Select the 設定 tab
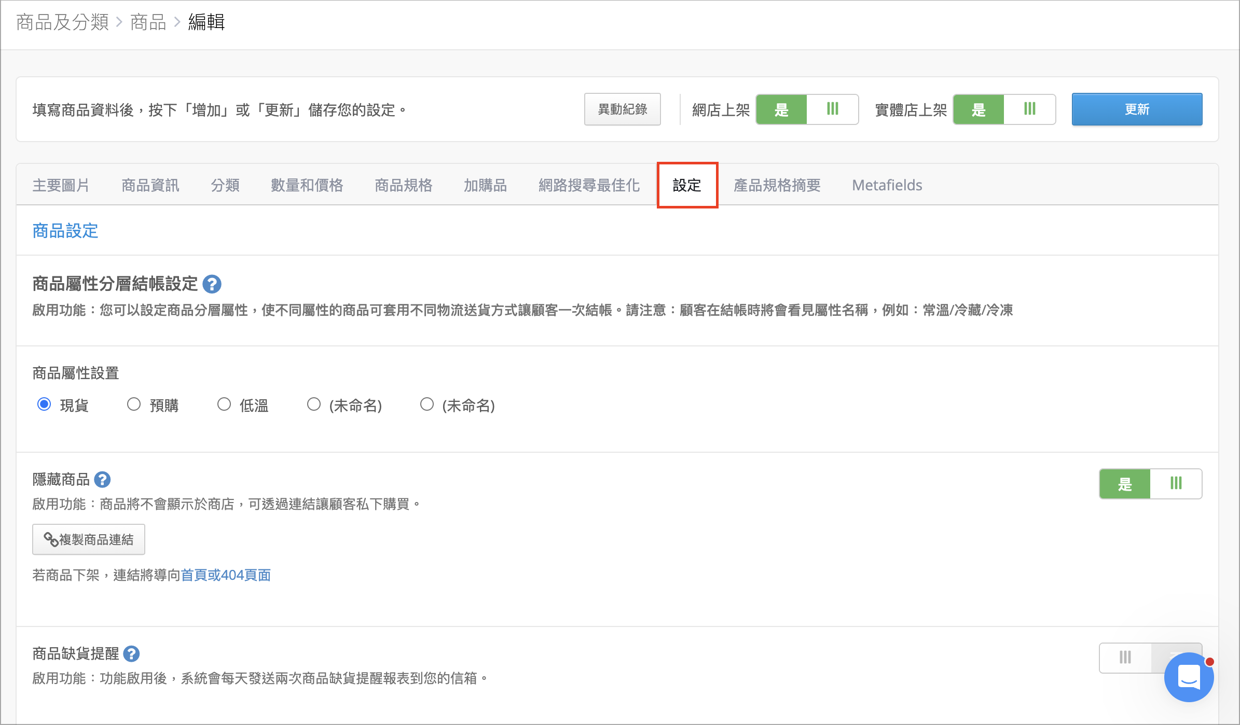 tap(687, 185)
